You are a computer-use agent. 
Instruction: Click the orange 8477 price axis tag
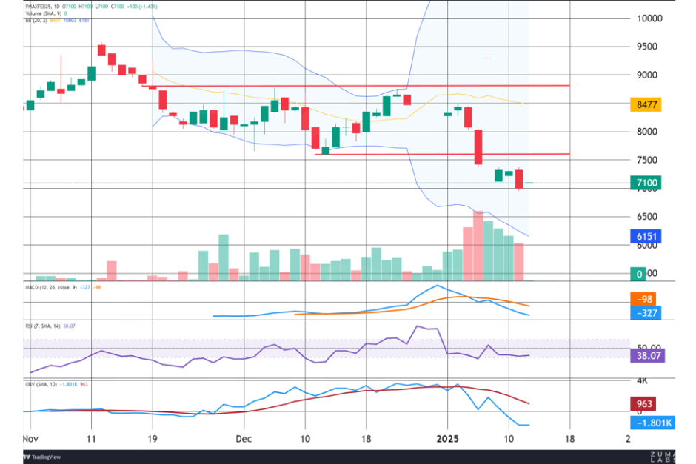(646, 104)
